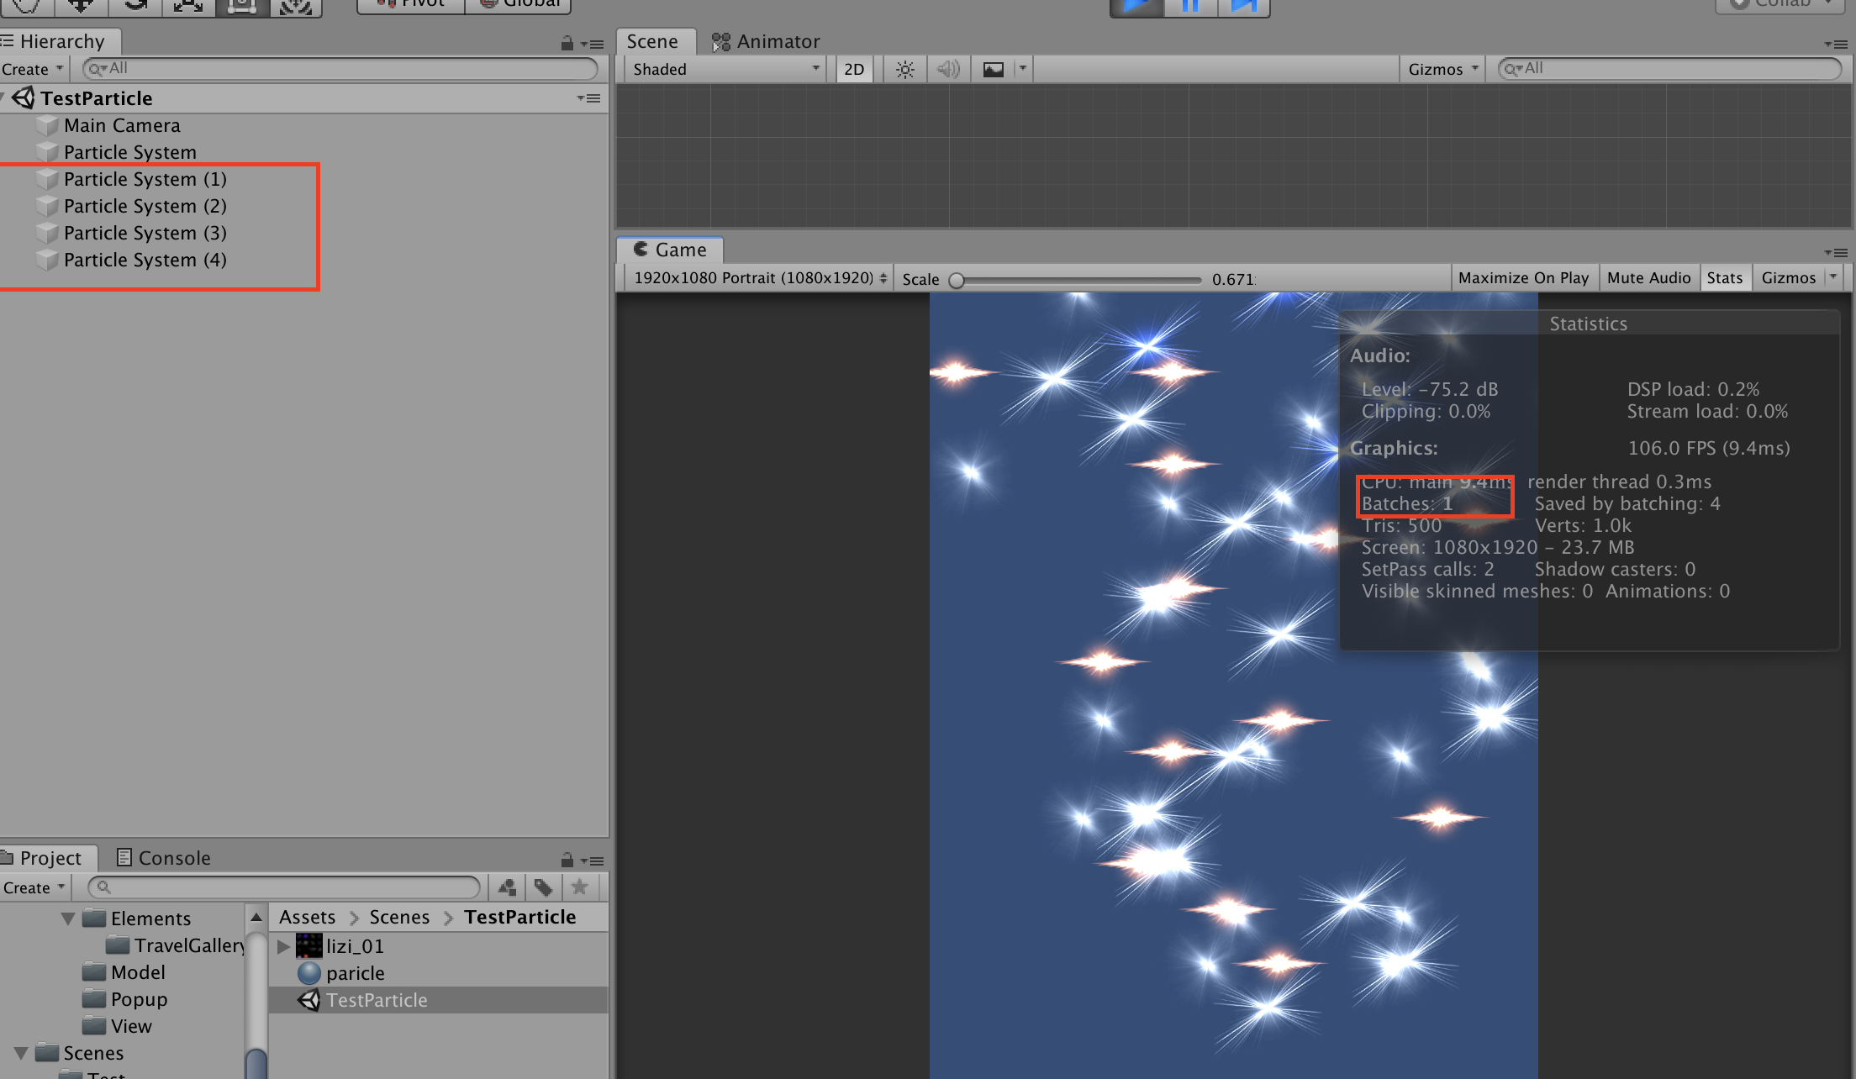Click the game view Scale slider handle

(957, 280)
